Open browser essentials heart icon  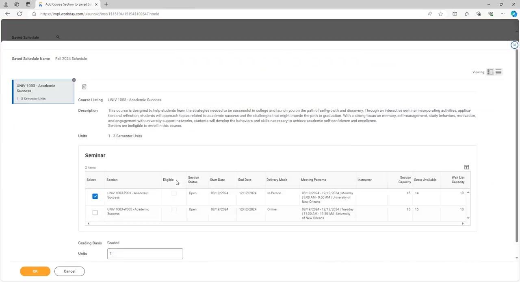pos(491,14)
